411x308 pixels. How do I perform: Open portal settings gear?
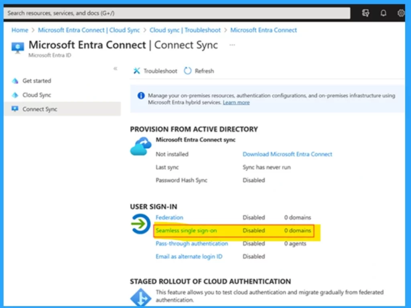coord(401,13)
